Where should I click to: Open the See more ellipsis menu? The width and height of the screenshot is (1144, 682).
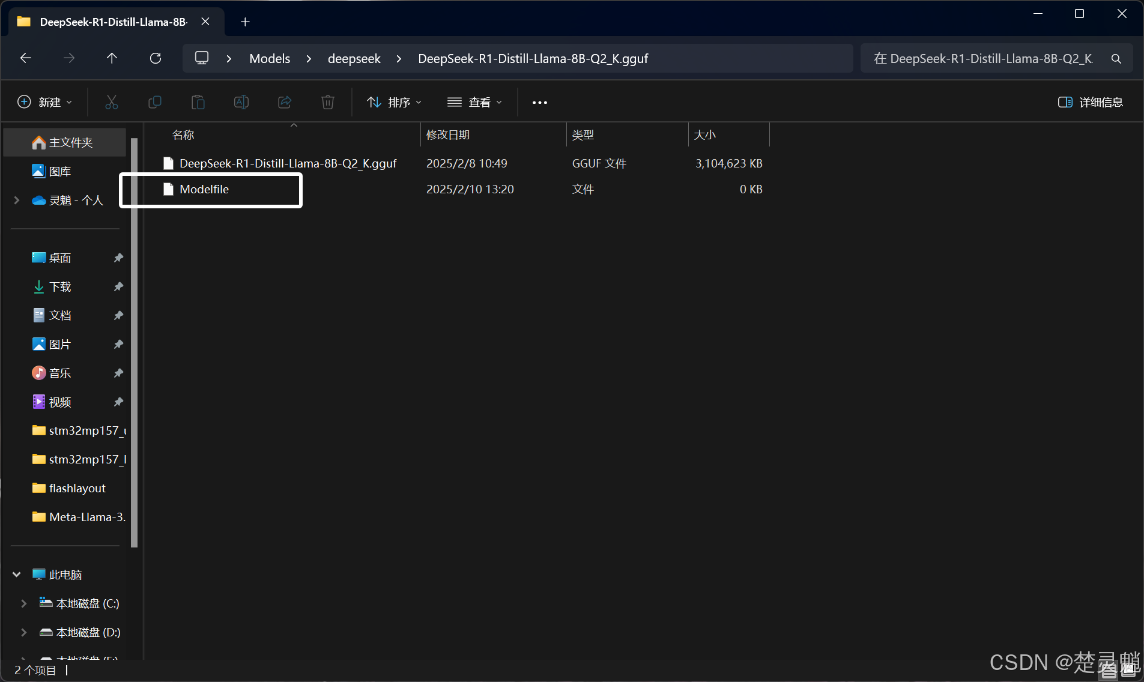(540, 103)
